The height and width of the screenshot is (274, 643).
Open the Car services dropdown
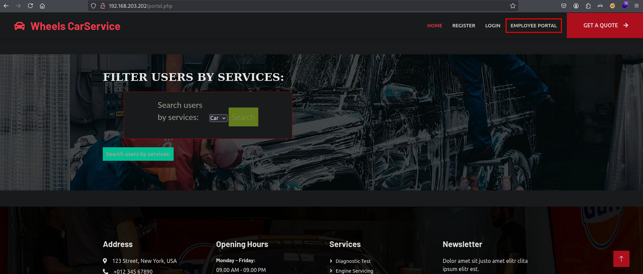218,118
